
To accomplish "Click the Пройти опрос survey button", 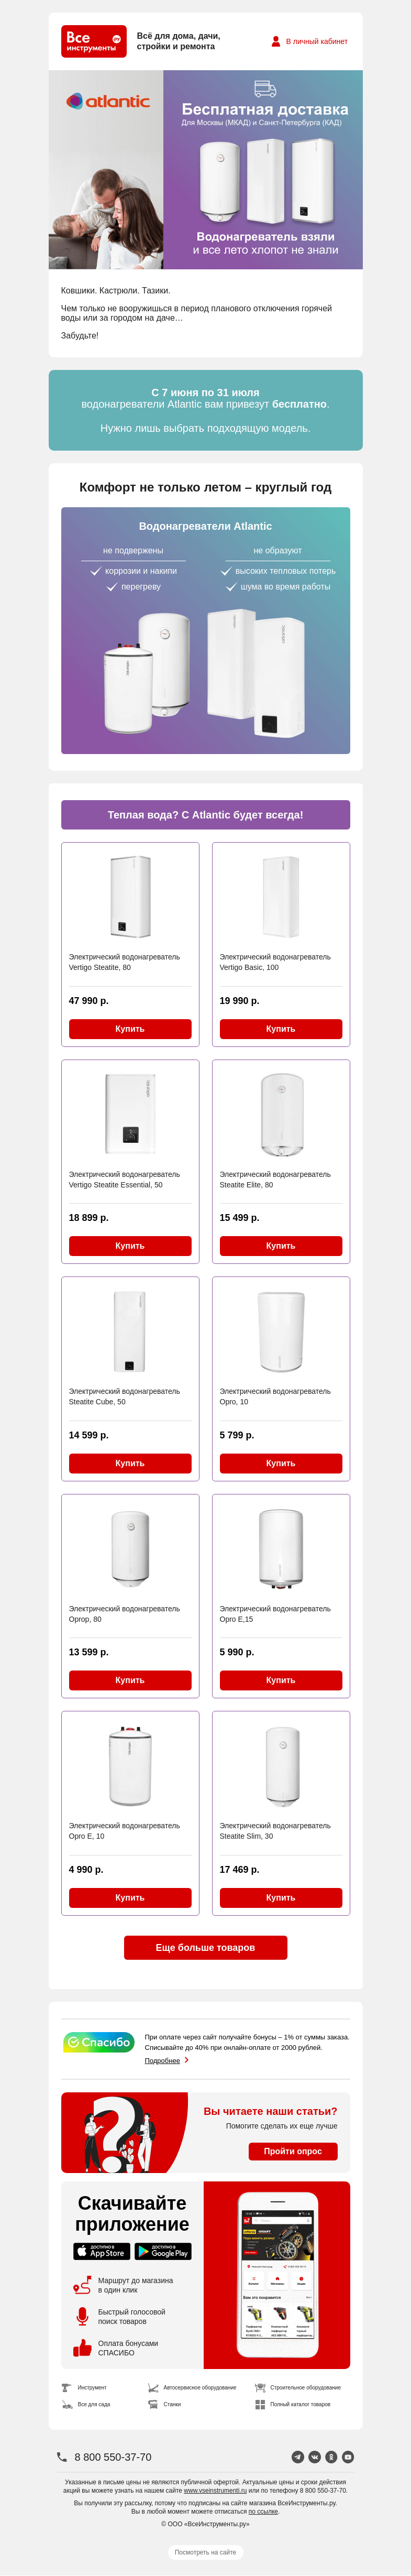I will click(x=293, y=2151).
